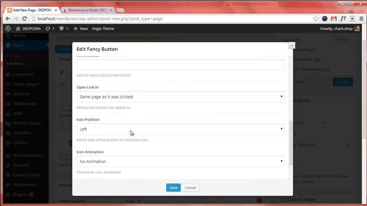Close the Add New Page tab

click(x=56, y=10)
